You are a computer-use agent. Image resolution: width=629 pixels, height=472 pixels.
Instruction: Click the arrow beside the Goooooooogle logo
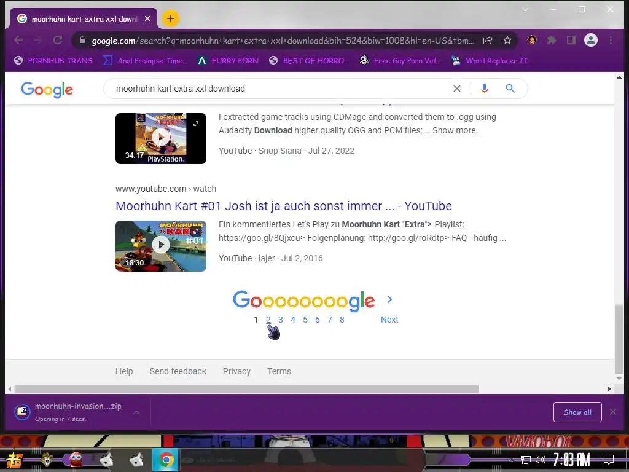point(389,299)
